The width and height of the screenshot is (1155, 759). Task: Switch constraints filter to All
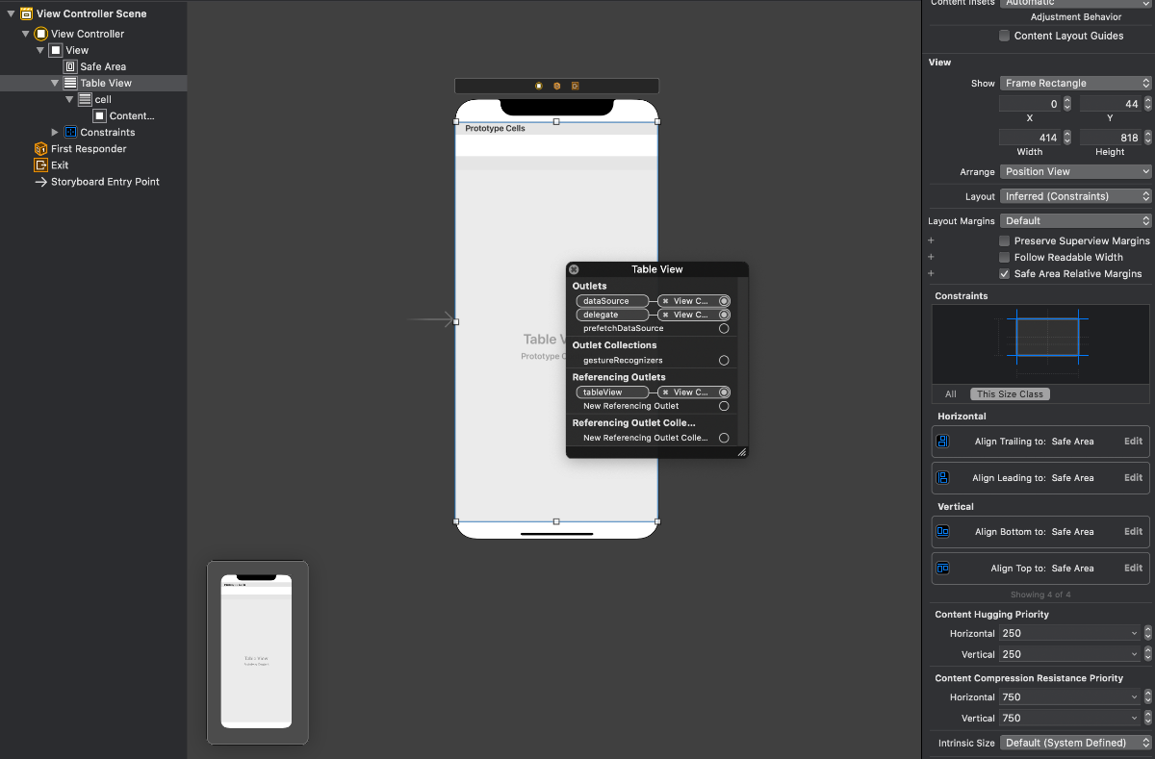[951, 394]
